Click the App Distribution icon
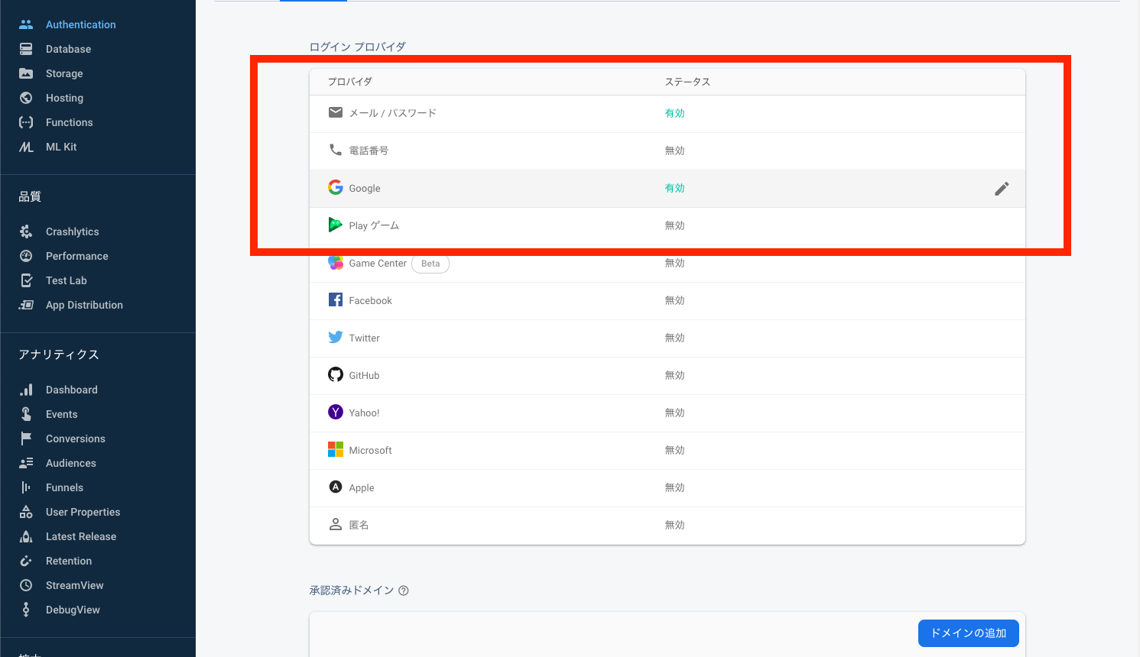The height and width of the screenshot is (657, 1140). coord(26,305)
